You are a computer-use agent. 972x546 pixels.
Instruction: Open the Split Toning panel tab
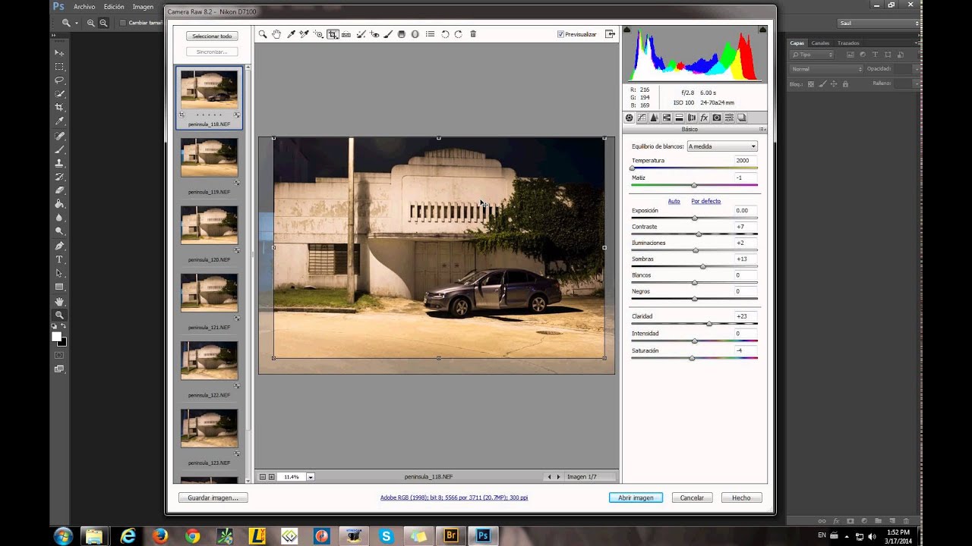point(679,118)
